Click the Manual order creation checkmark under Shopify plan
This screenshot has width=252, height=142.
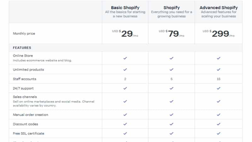(x=171, y=115)
